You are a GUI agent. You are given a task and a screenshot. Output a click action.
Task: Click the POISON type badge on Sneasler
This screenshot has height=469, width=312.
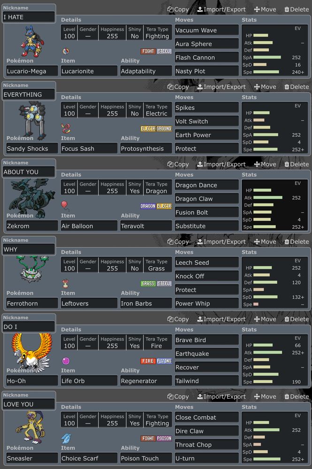click(x=164, y=439)
